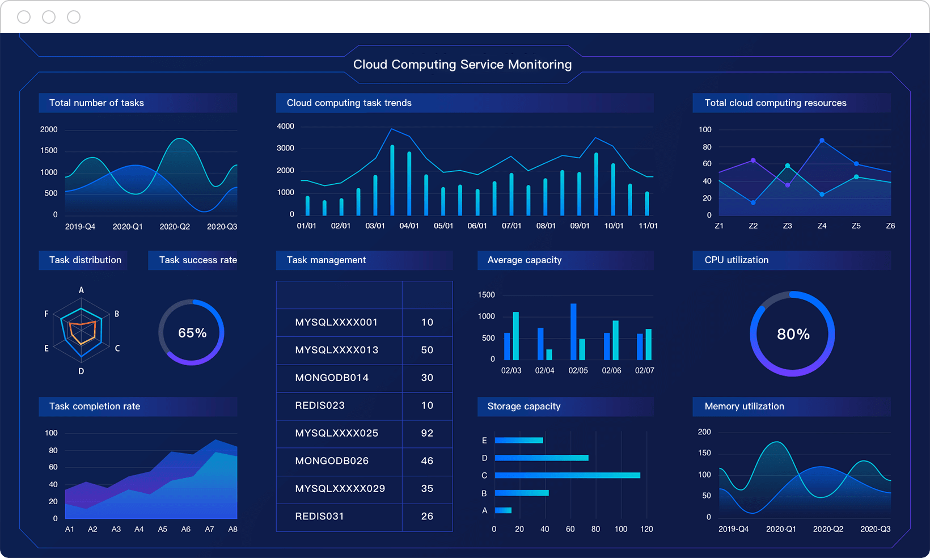930x558 pixels.
Task: Click the Task completion rate header
Action: coord(138,406)
